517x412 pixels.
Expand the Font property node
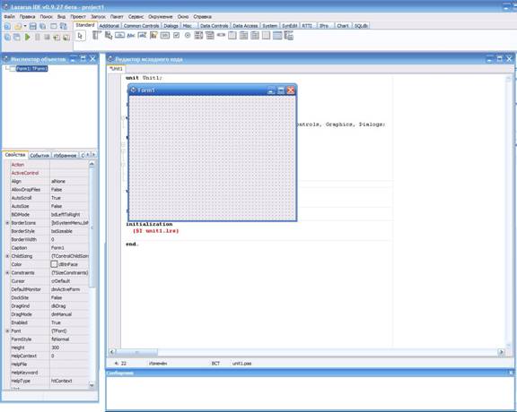pyautogui.click(x=7, y=330)
